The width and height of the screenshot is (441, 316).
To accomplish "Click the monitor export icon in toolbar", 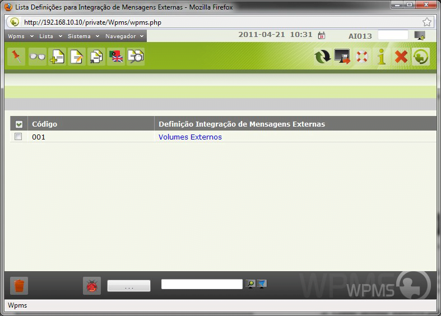I will (342, 57).
